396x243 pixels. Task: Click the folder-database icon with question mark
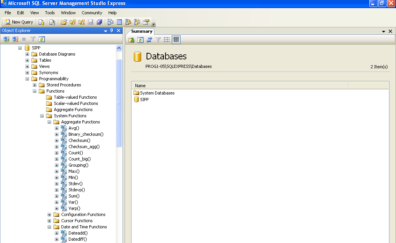point(73,22)
